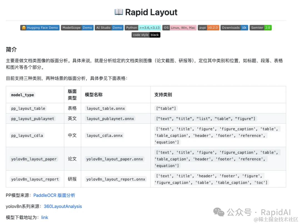Open the pypi v0.2.0 badge
The width and height of the screenshot is (300, 224).
(208, 27)
